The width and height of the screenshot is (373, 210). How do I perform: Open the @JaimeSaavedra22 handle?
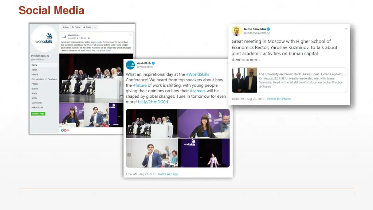coord(257,33)
